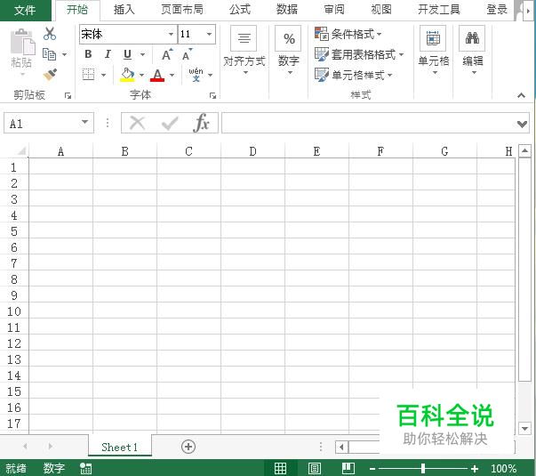Viewport: 536px width, 476px height.
Task: Open Font (字体) dialog launcher
Action: (x=212, y=95)
